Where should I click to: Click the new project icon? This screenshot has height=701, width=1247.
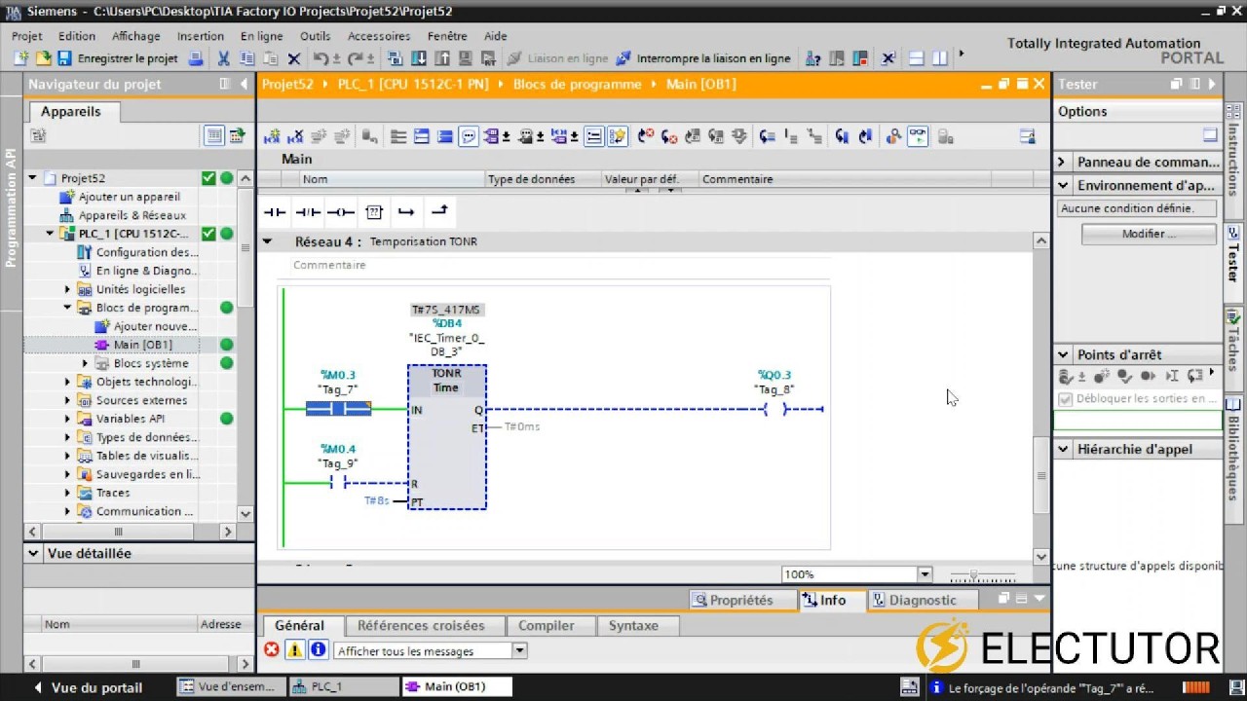coord(20,58)
